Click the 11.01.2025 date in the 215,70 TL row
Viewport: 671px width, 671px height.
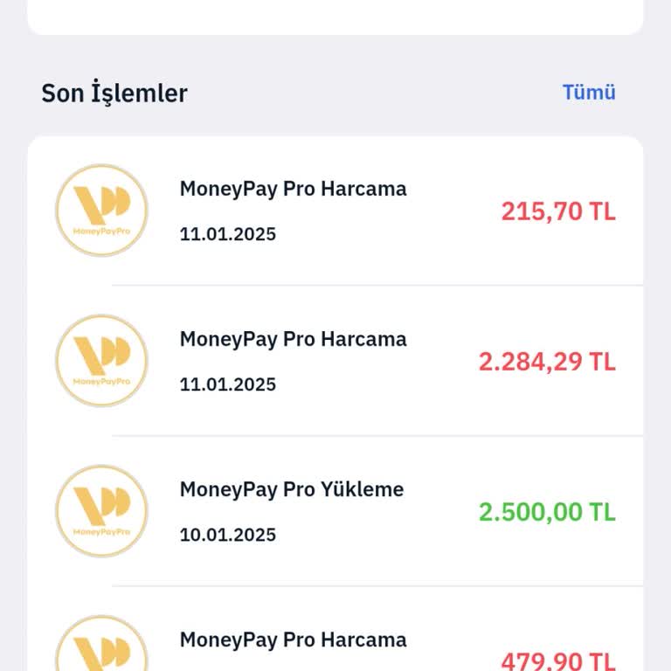click(x=228, y=234)
